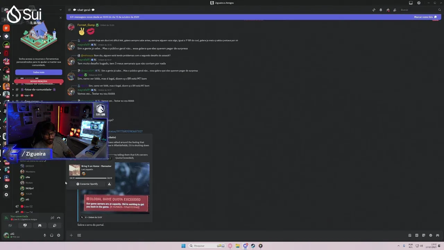Select user Monteiro in voice channel
The height and width of the screenshot is (250, 444).
click(30, 172)
